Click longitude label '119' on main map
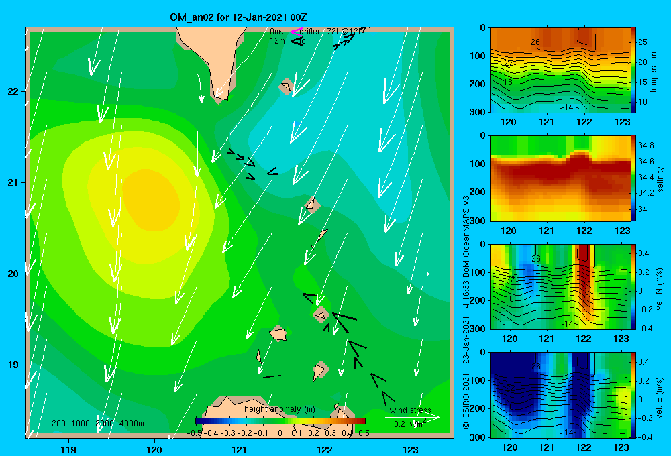 [68, 449]
